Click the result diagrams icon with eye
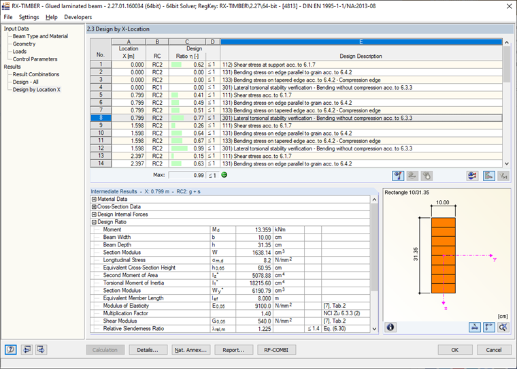The width and height of the screenshot is (517, 369). 473,176
